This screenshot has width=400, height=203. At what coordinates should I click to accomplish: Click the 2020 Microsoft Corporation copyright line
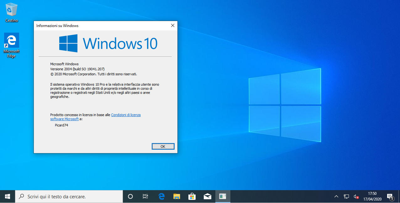[x=94, y=74]
